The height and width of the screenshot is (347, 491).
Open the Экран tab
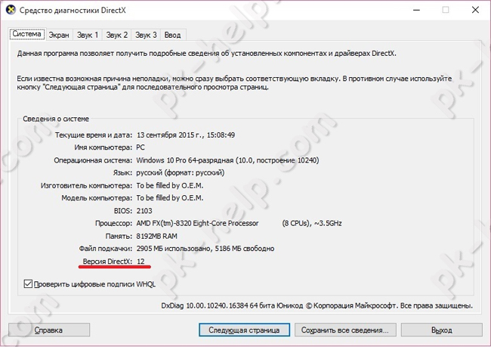coord(59,35)
